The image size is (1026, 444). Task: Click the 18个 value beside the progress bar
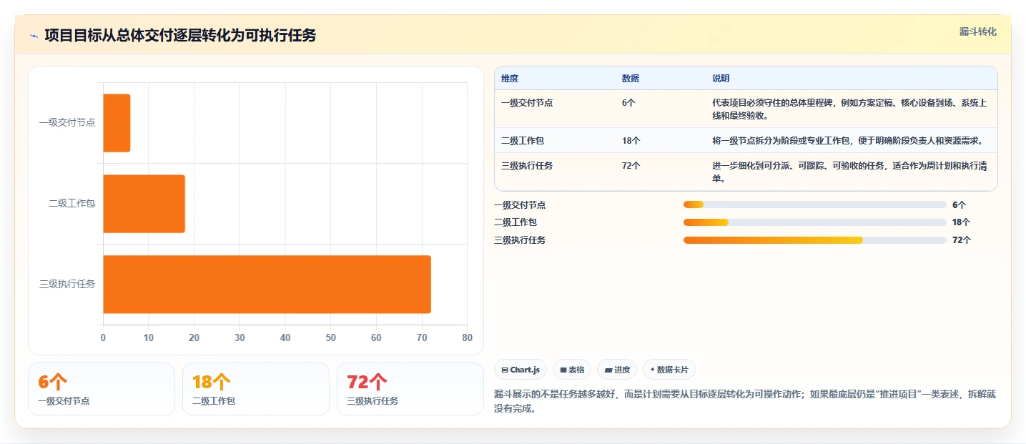(962, 222)
